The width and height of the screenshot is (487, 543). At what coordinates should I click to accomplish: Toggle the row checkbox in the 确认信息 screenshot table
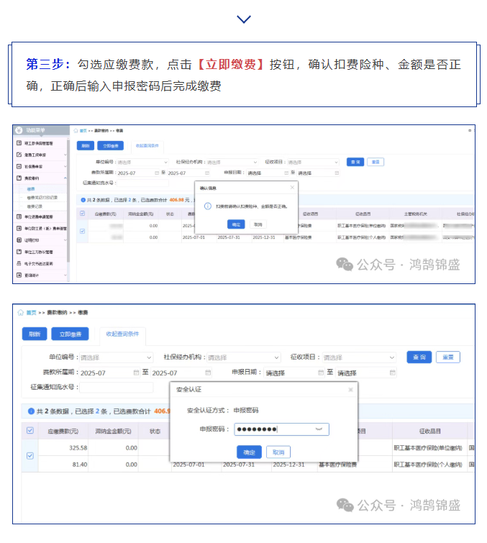tap(82, 231)
